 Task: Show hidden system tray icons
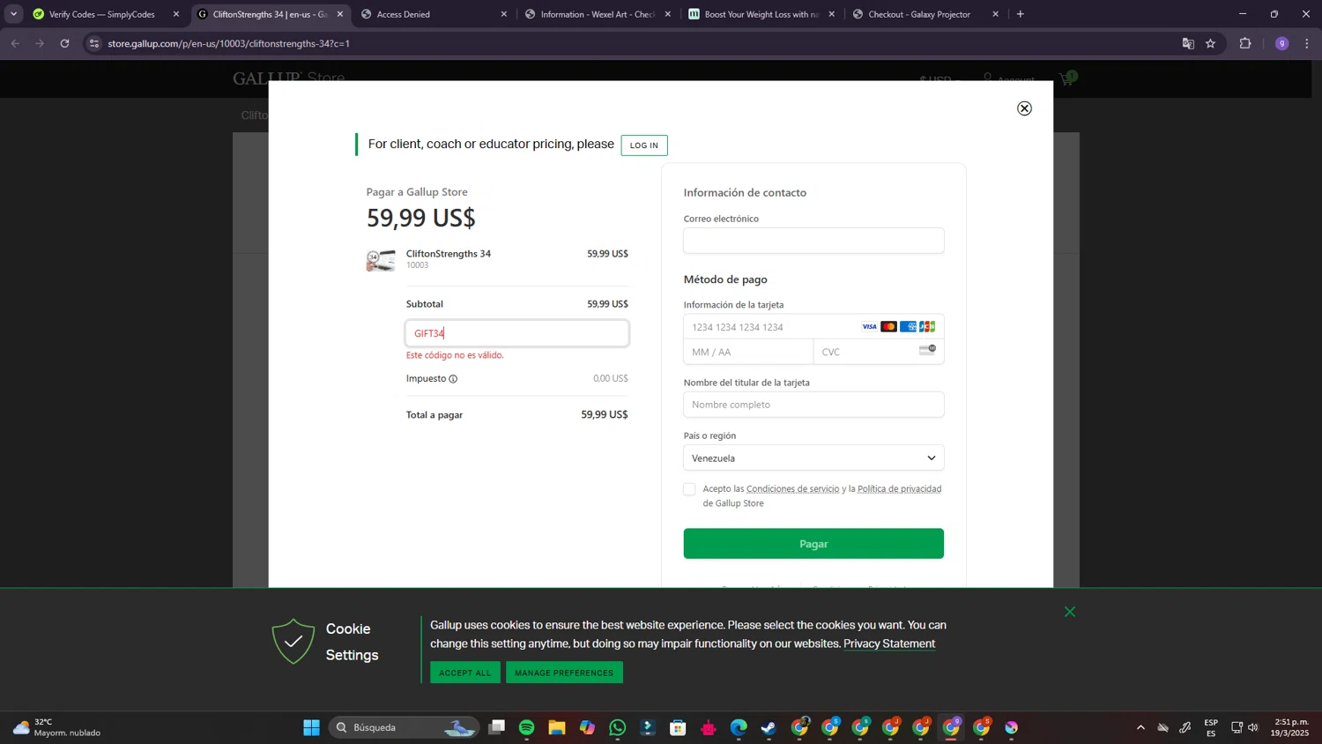pyautogui.click(x=1140, y=727)
